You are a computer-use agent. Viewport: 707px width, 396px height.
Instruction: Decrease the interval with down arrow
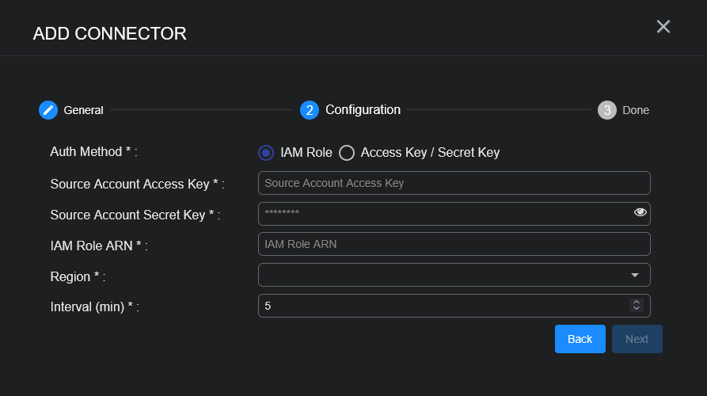636,309
